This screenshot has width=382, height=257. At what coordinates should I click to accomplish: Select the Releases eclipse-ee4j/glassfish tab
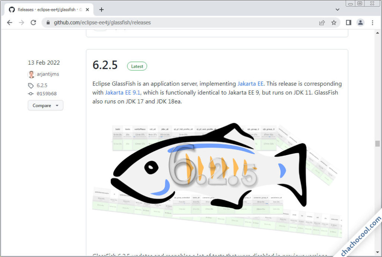point(49,10)
